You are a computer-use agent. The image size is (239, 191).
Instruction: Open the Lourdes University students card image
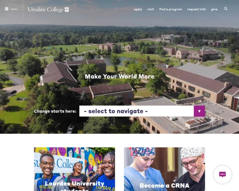point(74,169)
